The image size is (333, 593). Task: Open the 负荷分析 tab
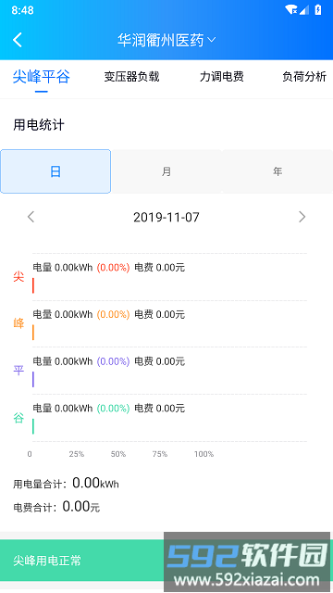304,77
